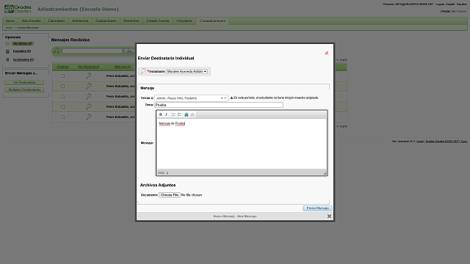Image resolution: width=470 pixels, height=264 pixels.
Task: Open the Asistencia tab
Action: click(80, 21)
